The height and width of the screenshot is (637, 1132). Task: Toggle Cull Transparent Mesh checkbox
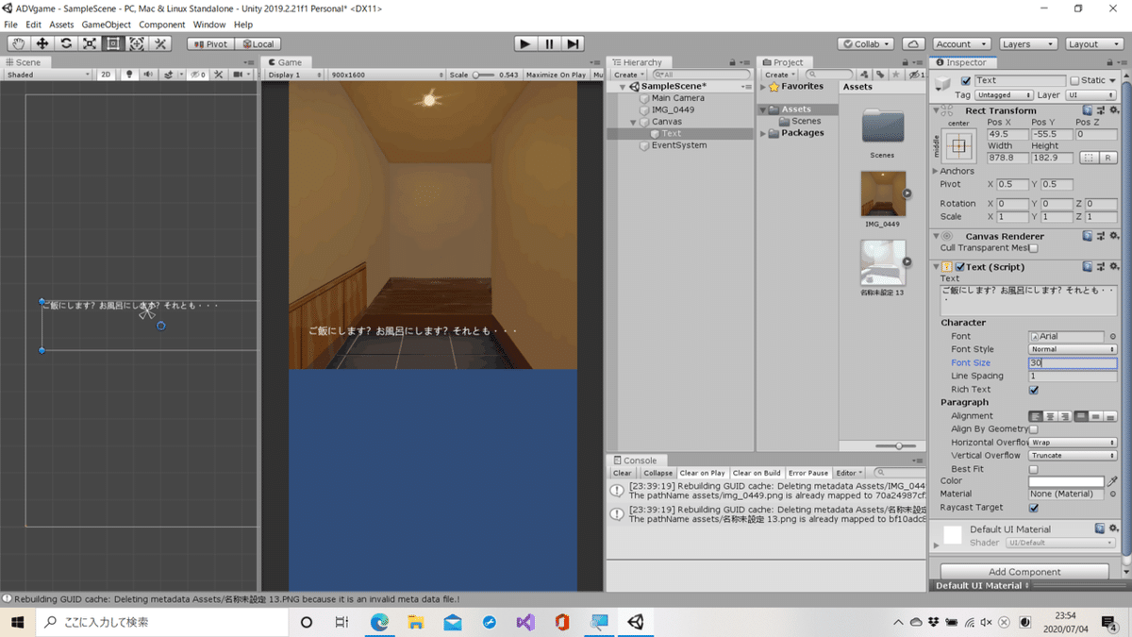tap(1033, 248)
